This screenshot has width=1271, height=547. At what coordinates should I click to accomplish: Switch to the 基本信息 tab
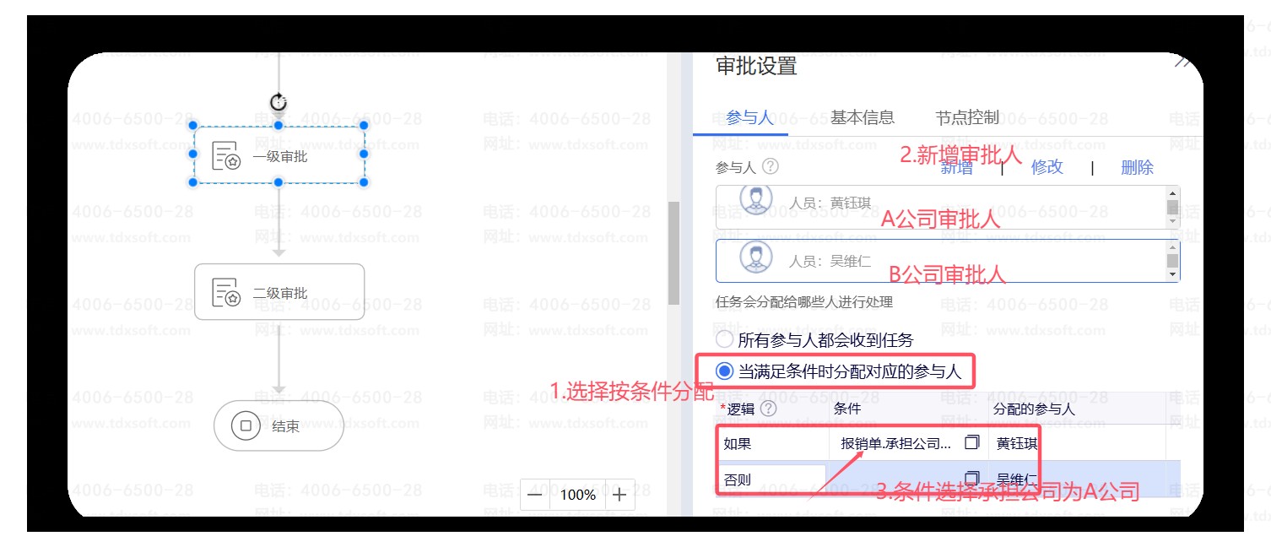click(862, 117)
